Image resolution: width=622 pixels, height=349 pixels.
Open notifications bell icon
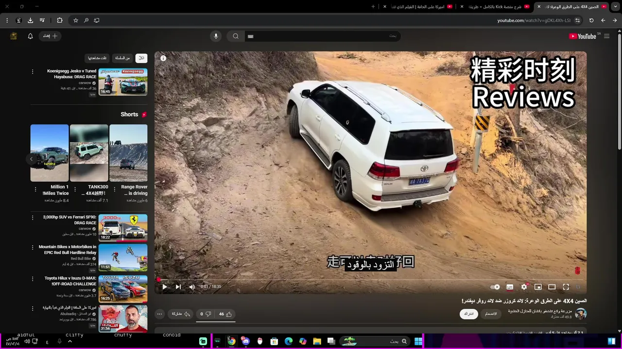pyautogui.click(x=30, y=36)
